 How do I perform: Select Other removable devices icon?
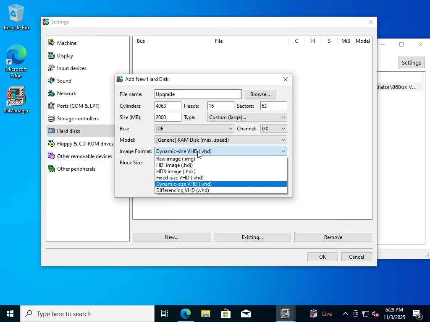click(51, 156)
